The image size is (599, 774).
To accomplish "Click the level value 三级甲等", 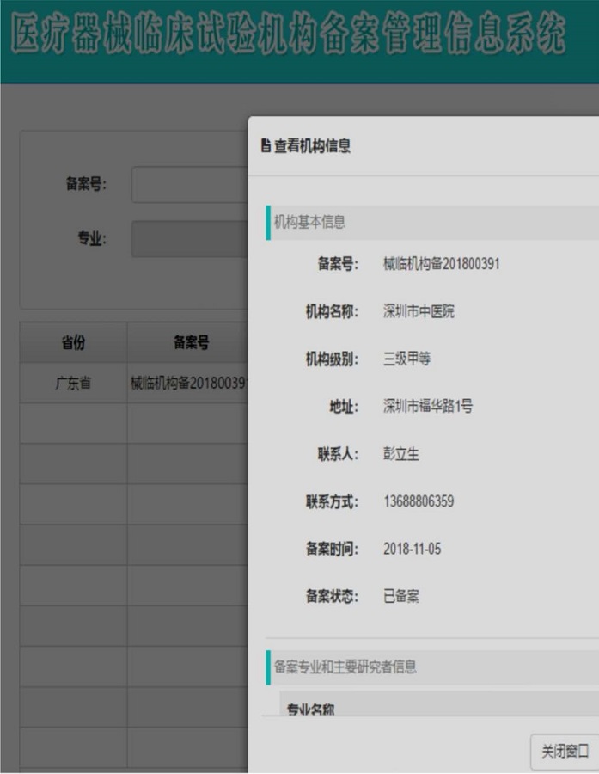I will pos(407,359).
